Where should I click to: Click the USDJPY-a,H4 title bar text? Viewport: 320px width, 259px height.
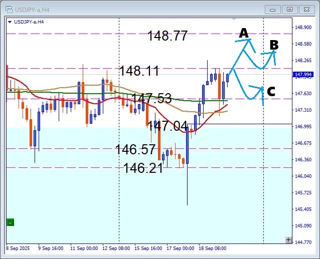coord(32,10)
